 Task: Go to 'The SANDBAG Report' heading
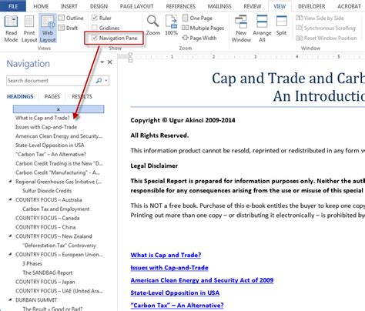(48, 273)
